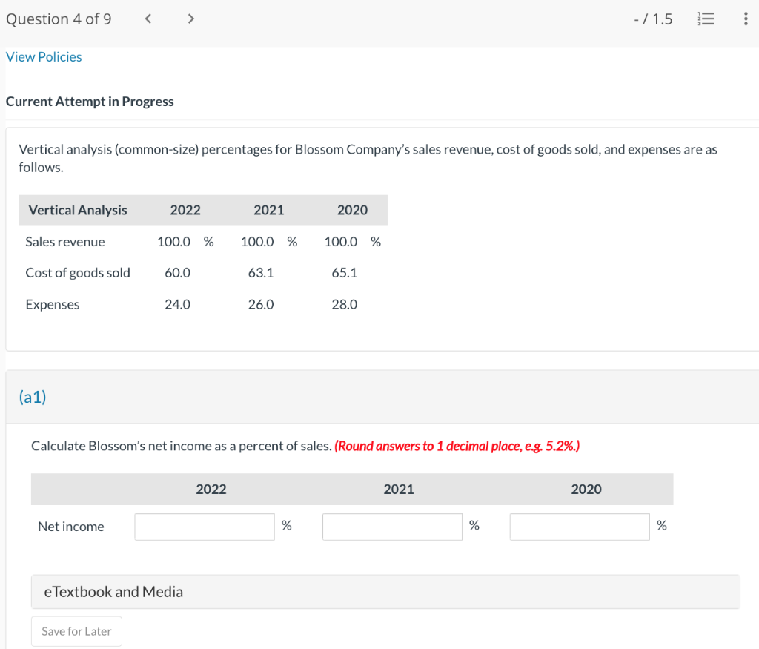Click the 60.0 cost of goods value
Image resolution: width=759 pixels, height=649 pixels.
point(177,273)
